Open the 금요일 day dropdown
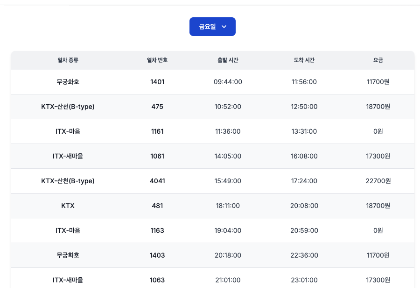Viewport: 420px width, 288px height. click(212, 27)
